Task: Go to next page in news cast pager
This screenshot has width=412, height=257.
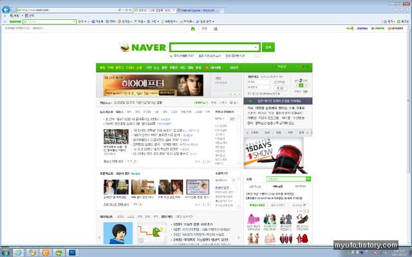Action: click(x=208, y=161)
